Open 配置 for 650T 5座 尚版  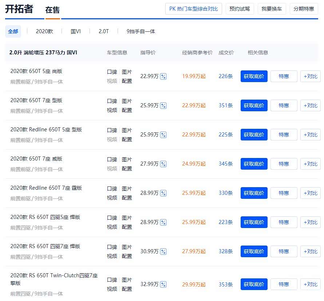tap(127, 81)
